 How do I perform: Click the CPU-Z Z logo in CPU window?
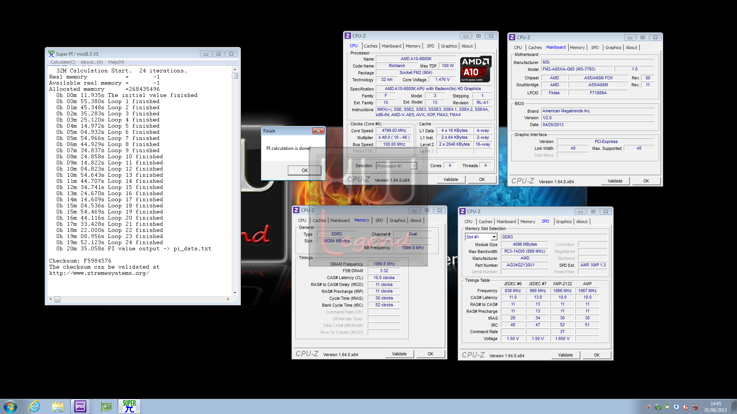348,36
